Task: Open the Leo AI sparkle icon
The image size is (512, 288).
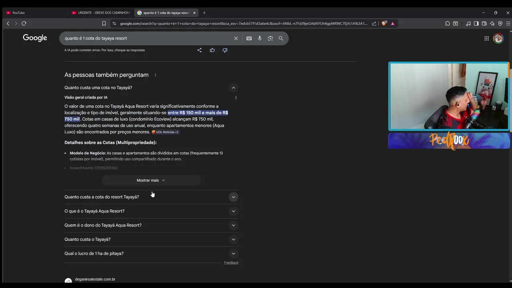Action: pyautogui.click(x=492, y=24)
